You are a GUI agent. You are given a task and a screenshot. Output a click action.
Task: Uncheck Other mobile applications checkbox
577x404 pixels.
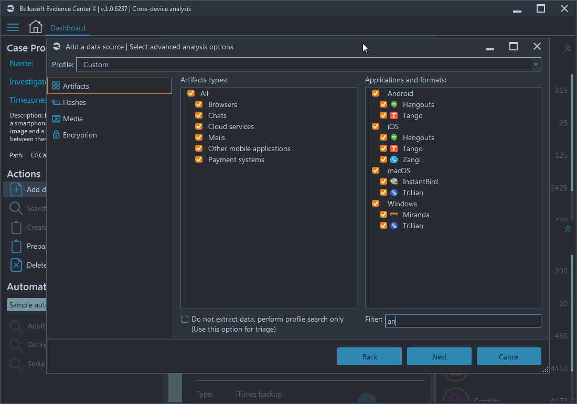coord(199,148)
